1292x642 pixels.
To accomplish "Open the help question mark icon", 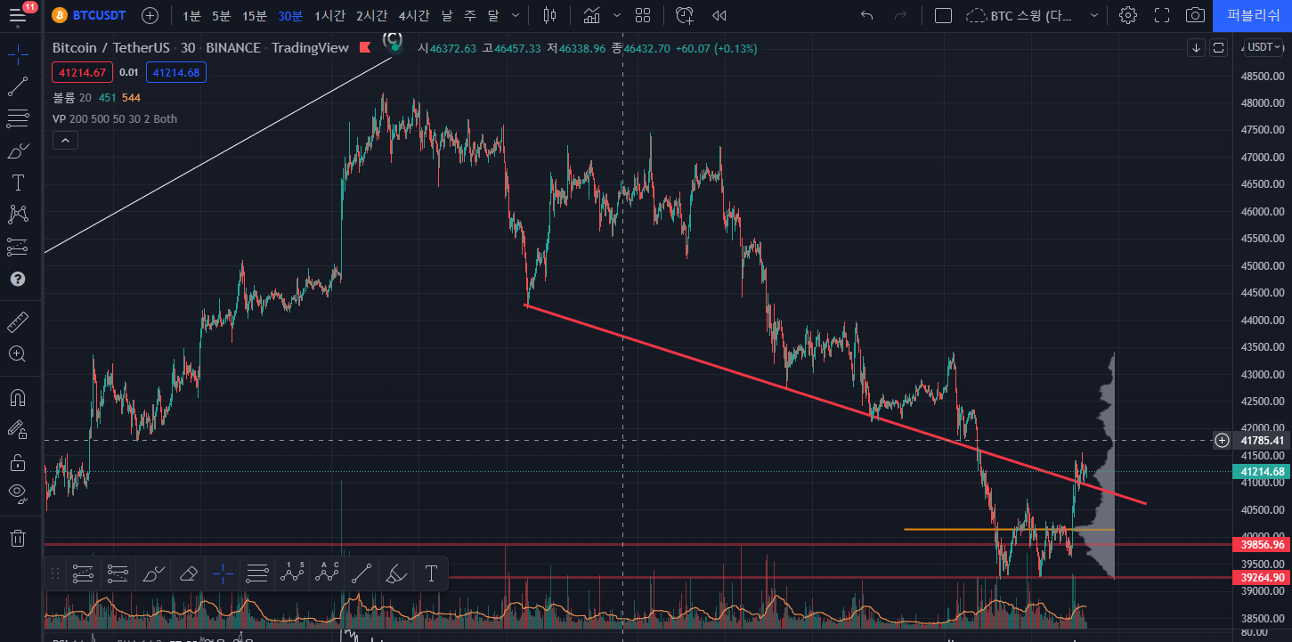I will click(x=18, y=279).
